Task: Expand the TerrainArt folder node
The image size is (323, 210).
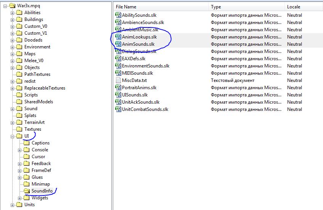Action: [x=12, y=123]
